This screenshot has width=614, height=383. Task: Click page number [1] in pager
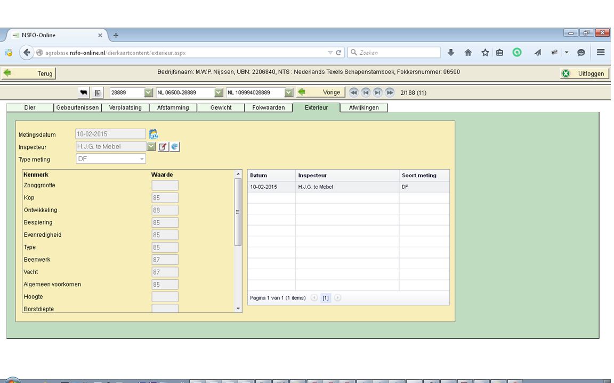(326, 298)
